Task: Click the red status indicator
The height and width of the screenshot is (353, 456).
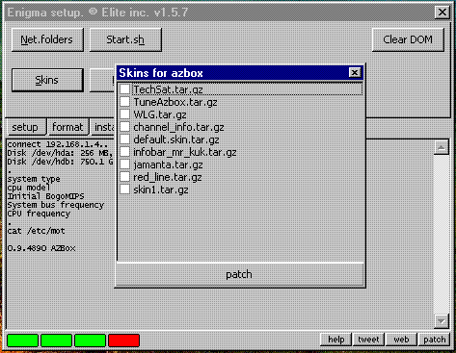Action: [x=124, y=340]
